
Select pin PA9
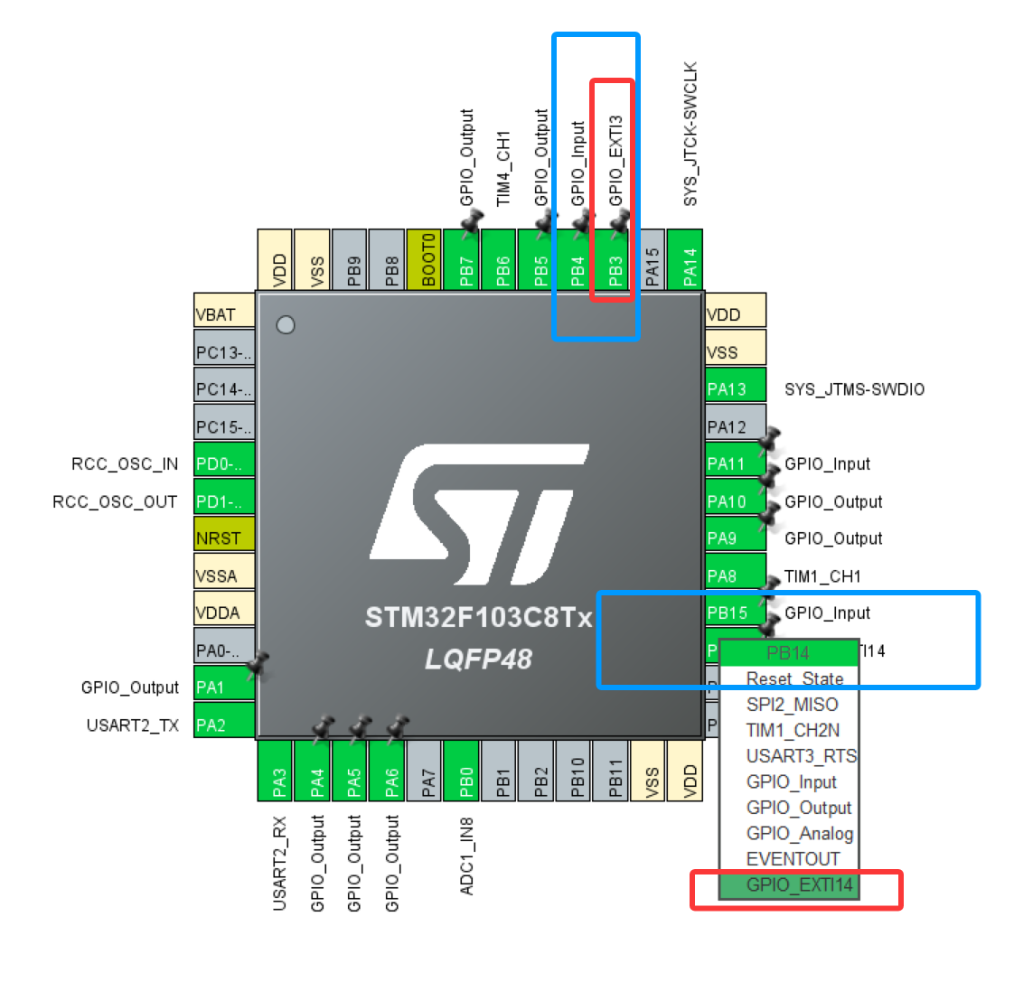(x=736, y=534)
